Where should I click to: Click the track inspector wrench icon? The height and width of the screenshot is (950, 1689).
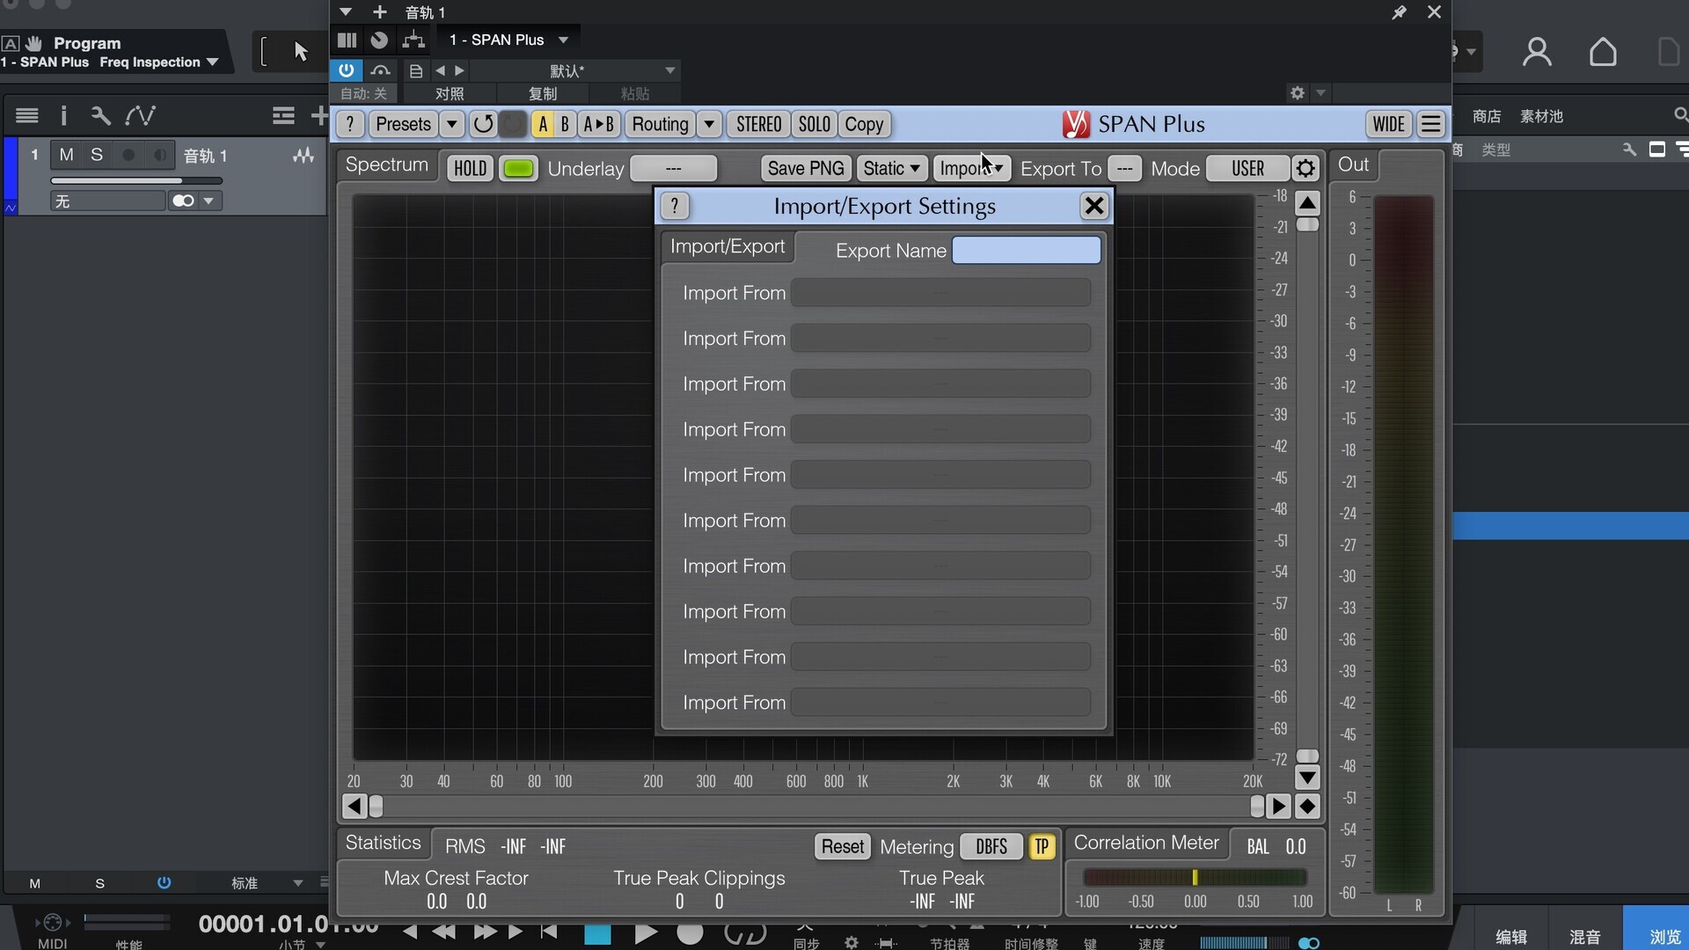(100, 115)
